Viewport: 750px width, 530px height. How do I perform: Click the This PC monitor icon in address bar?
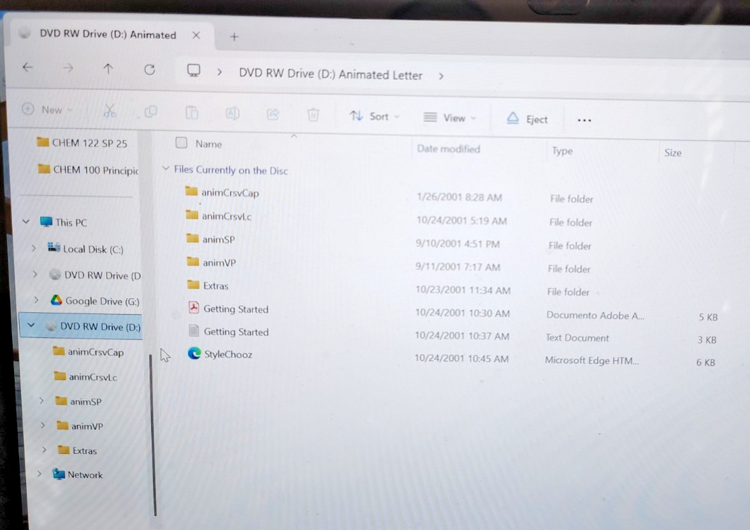tap(194, 71)
